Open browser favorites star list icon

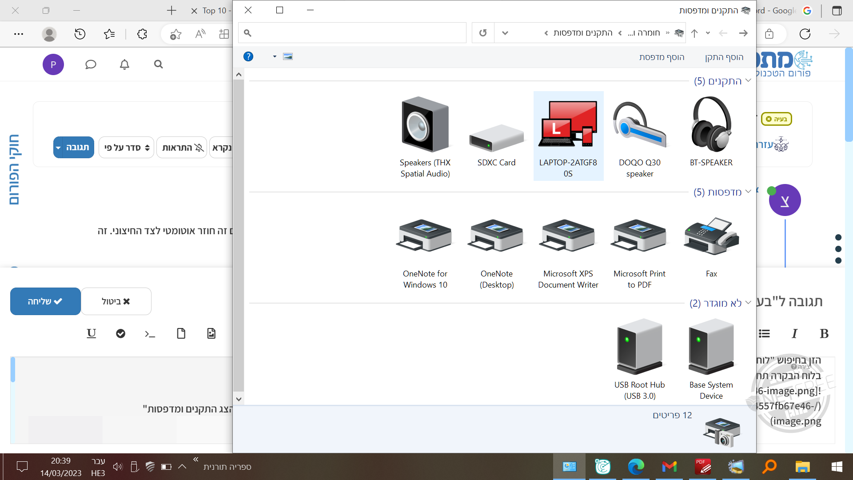[x=109, y=34]
